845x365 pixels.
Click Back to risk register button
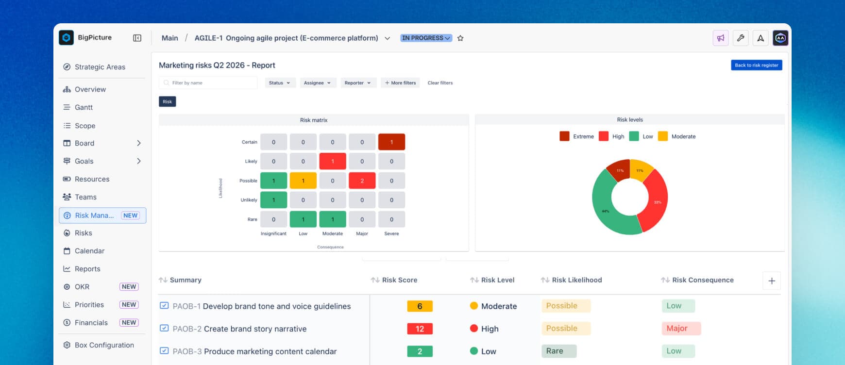[x=757, y=65]
